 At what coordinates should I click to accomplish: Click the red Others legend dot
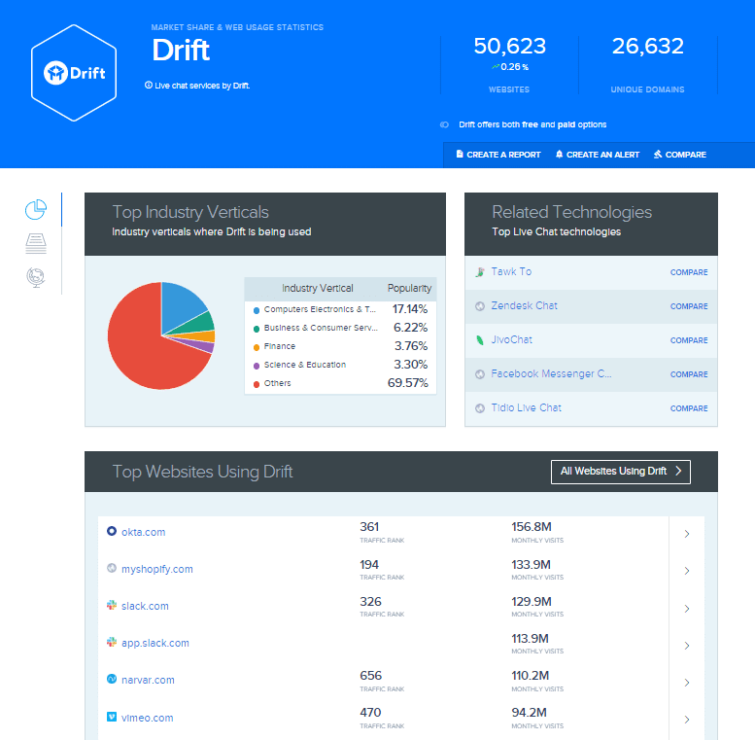[257, 384]
